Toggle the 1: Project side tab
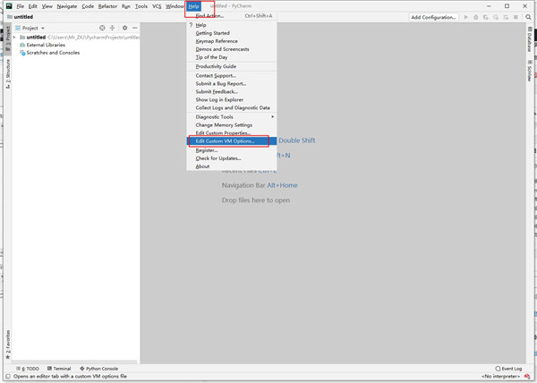This screenshot has width=537, height=383. tap(7, 38)
